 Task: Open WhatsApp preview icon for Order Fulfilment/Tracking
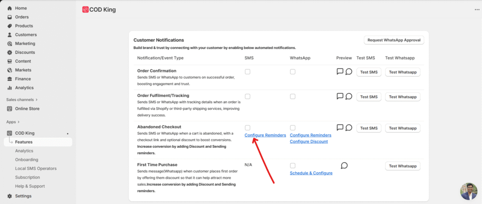[349, 97]
